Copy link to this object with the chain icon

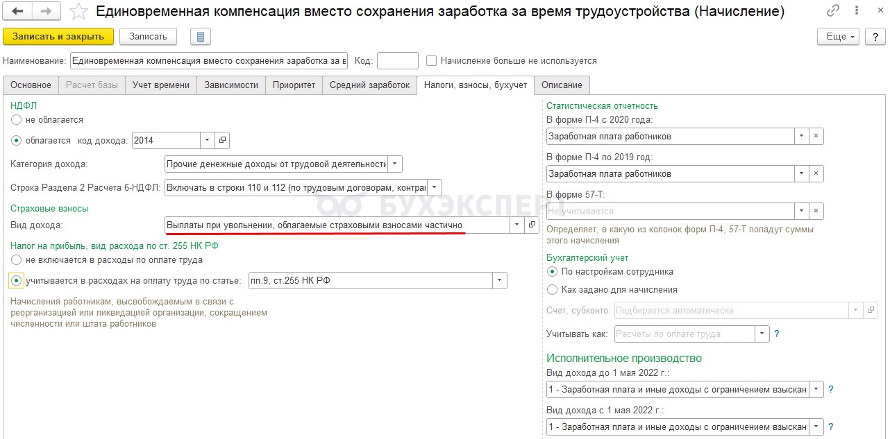pos(832,11)
